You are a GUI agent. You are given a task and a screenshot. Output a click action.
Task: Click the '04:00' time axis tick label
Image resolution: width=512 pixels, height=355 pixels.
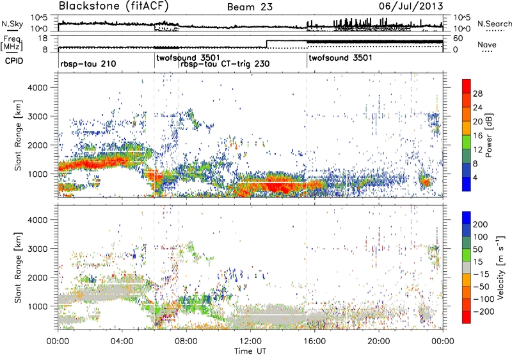(x=122, y=342)
